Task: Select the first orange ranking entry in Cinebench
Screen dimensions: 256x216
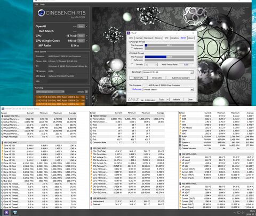Action: (x=60, y=97)
